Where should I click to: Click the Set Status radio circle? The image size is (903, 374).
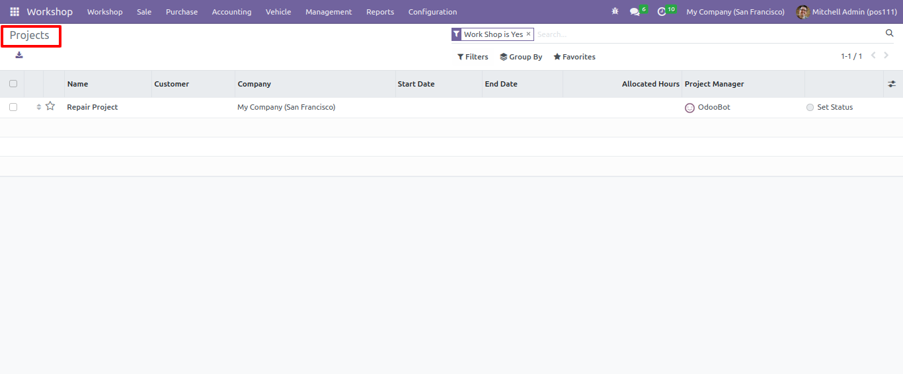(x=810, y=107)
